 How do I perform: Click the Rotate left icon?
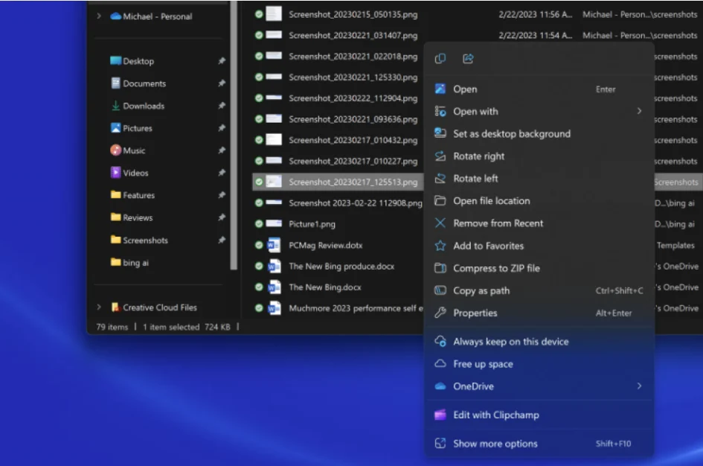point(440,179)
